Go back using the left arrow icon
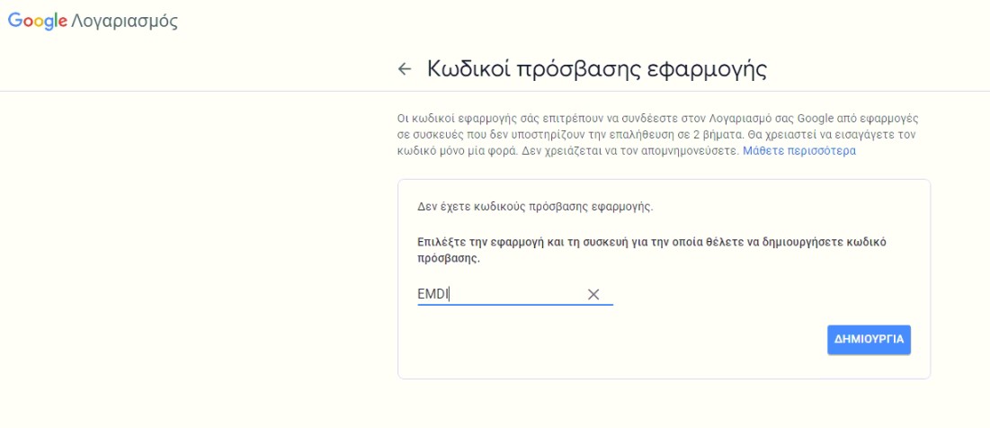Screen dimensions: 990x428 click(404, 69)
